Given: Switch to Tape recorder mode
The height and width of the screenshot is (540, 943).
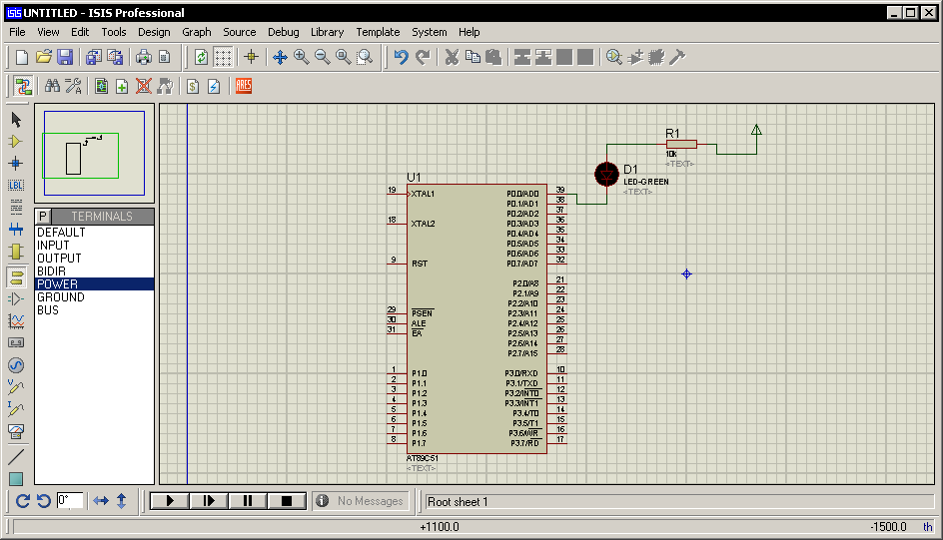Looking at the screenshot, I should click(x=16, y=343).
